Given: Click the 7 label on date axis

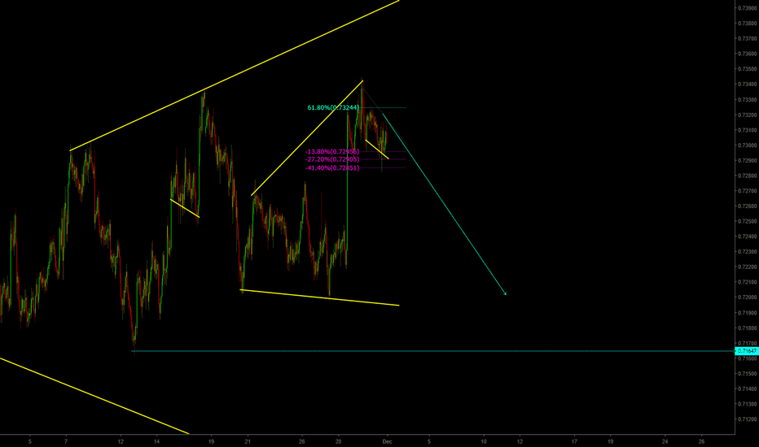Looking at the screenshot, I should [66, 441].
